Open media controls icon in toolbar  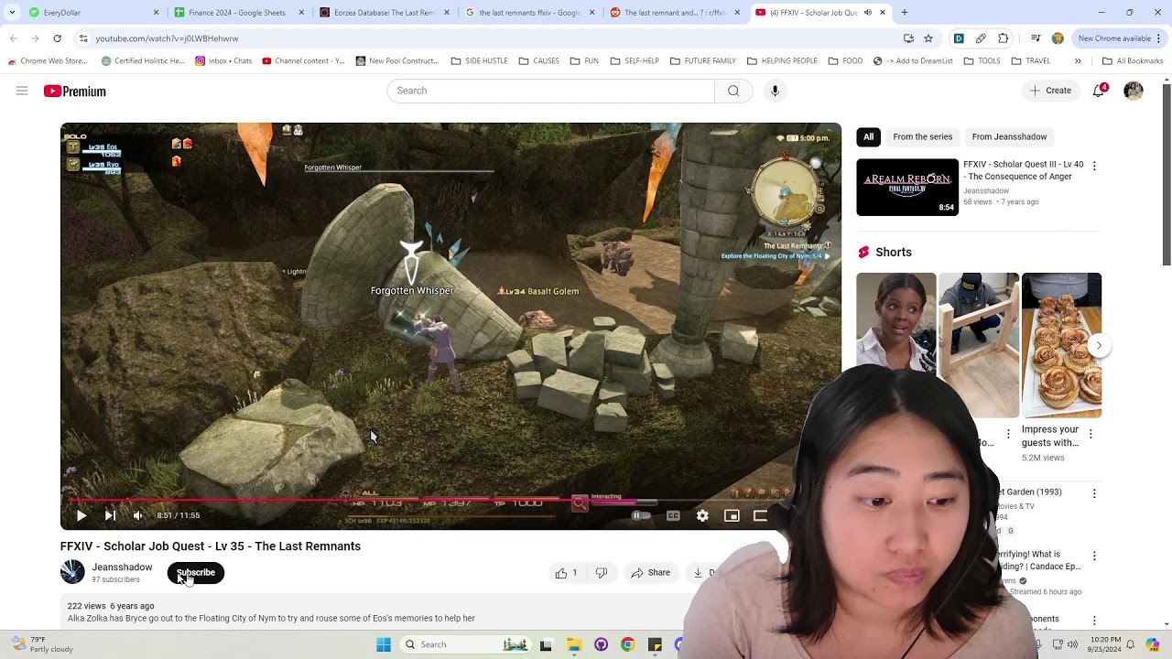(1036, 38)
